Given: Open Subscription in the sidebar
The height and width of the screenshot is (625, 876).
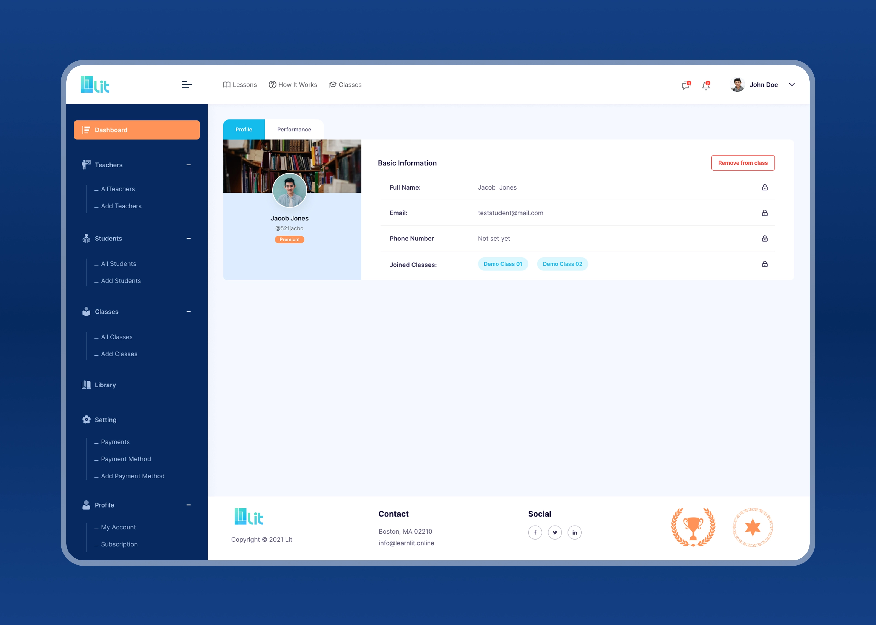Looking at the screenshot, I should [119, 544].
